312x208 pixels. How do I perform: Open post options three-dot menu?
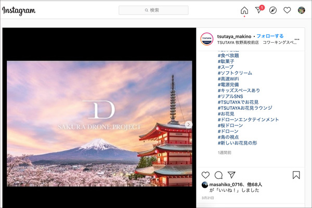[x=297, y=39]
